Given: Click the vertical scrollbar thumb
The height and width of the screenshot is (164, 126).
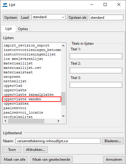Looking at the screenshot, I should point(63,98).
